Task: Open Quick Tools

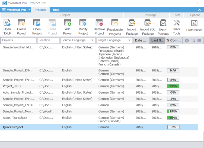Action: 177,22
